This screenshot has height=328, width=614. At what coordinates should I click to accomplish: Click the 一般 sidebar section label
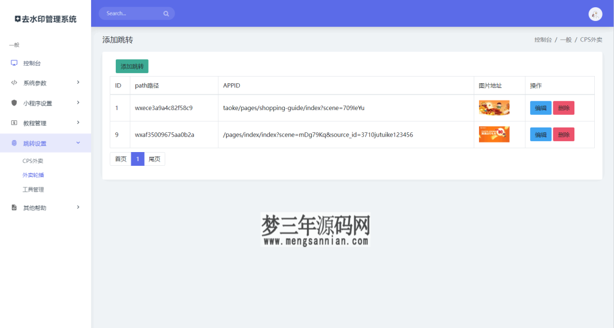coord(14,45)
